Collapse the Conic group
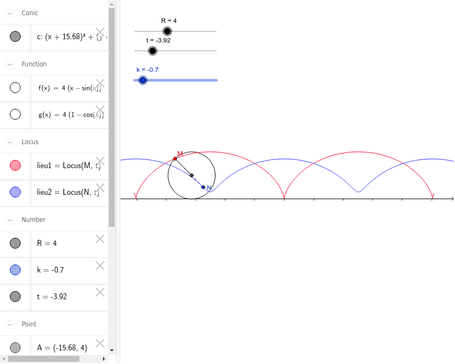Screen dimensions: 455x364 (10, 14)
